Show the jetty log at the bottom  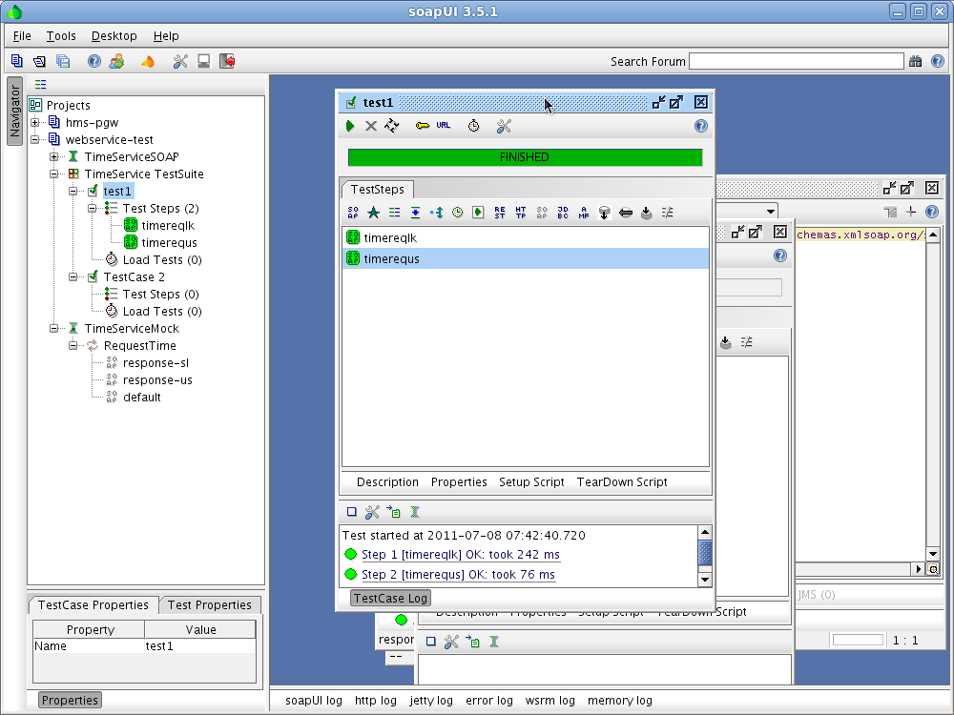tap(431, 701)
